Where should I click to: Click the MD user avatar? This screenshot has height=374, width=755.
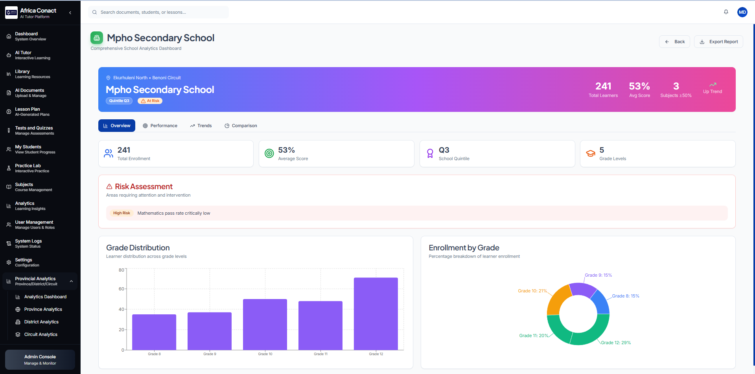tap(742, 12)
